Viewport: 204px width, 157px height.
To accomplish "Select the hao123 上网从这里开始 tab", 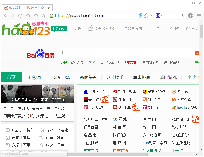I will (x=27, y=8).
